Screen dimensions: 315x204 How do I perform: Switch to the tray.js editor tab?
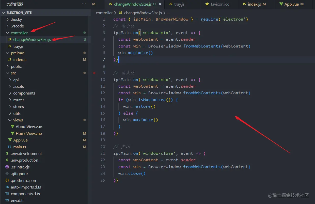[x=179, y=4]
